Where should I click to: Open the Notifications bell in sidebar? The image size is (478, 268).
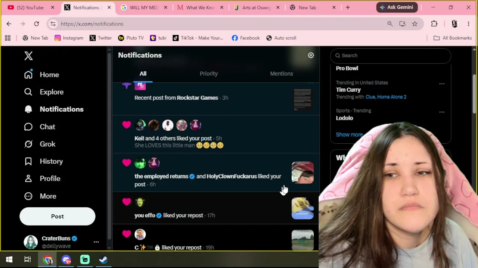pyautogui.click(x=54, y=109)
